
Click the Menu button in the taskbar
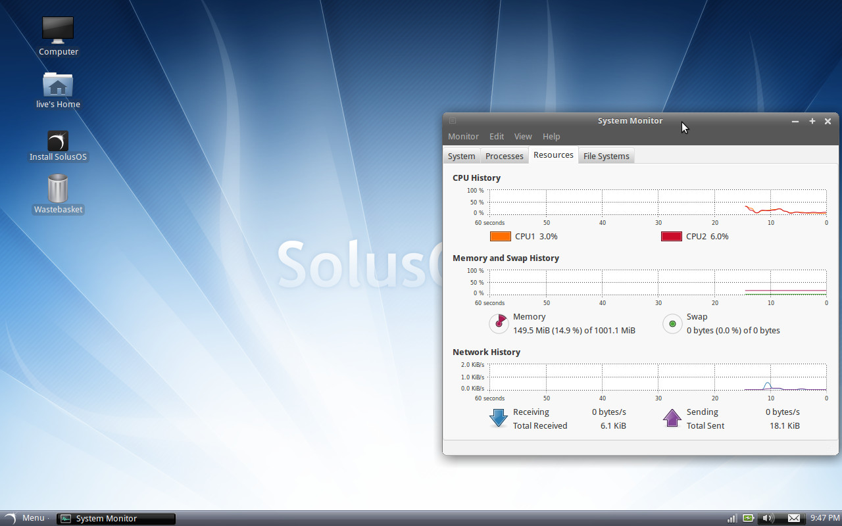(27, 518)
